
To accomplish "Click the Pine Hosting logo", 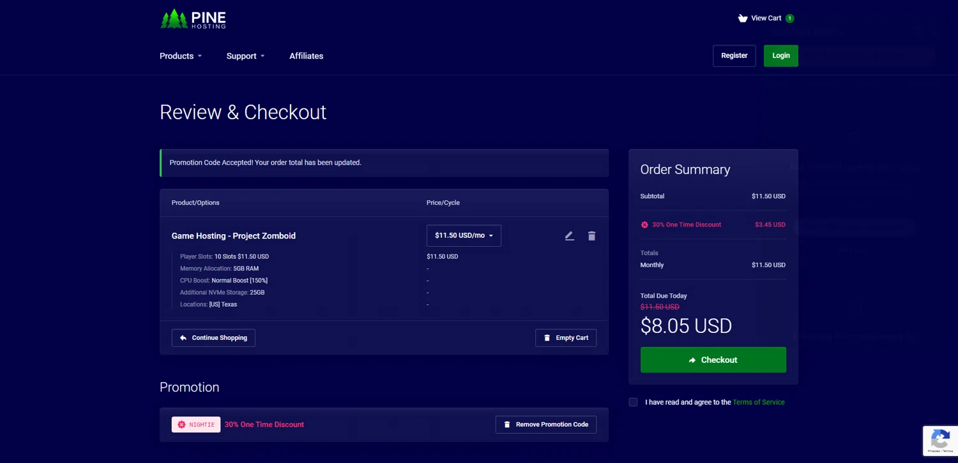I will [x=193, y=18].
